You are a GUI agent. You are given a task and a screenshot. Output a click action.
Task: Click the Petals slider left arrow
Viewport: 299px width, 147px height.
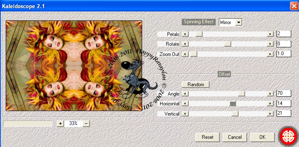pyautogui.click(x=185, y=34)
